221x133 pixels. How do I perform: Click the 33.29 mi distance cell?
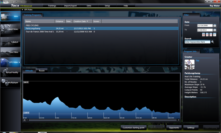tap(60, 32)
